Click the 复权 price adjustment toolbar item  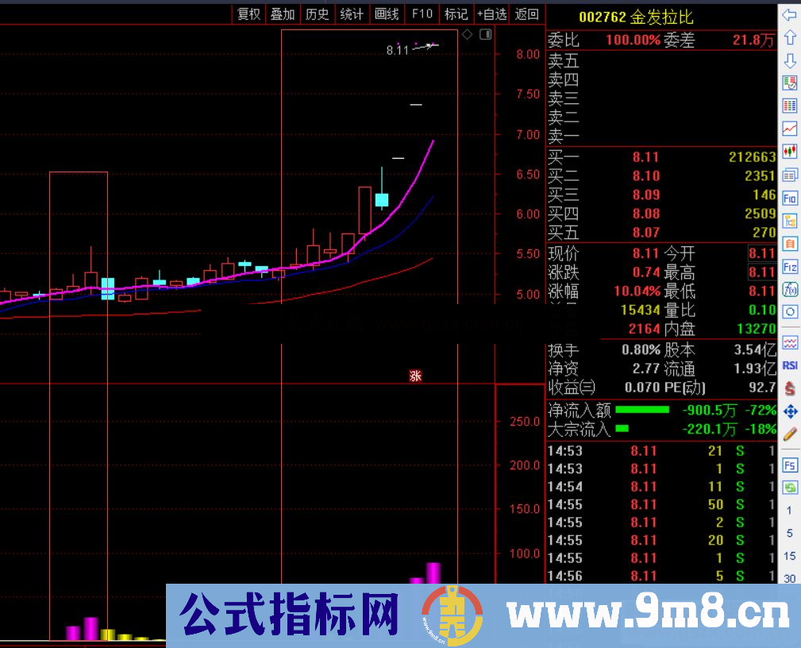247,13
